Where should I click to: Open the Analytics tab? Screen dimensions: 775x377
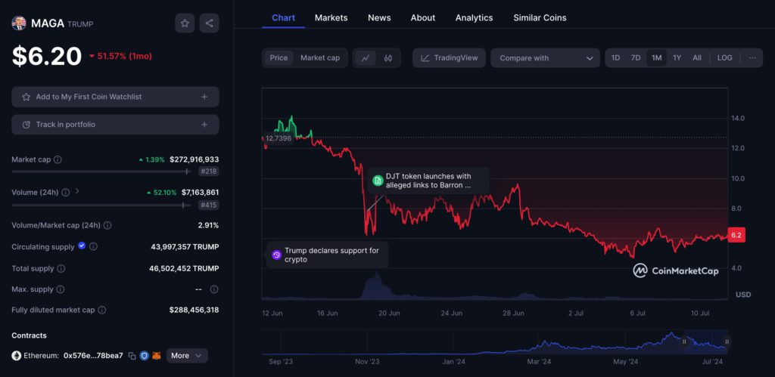474,18
